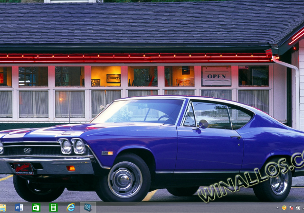The image size is (304, 213).
Task: Click the car's front wheel hubcap
Action: point(125,179)
